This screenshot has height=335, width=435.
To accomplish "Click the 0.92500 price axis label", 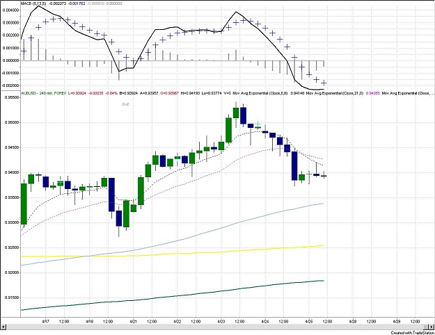I will pyautogui.click(x=12, y=247).
